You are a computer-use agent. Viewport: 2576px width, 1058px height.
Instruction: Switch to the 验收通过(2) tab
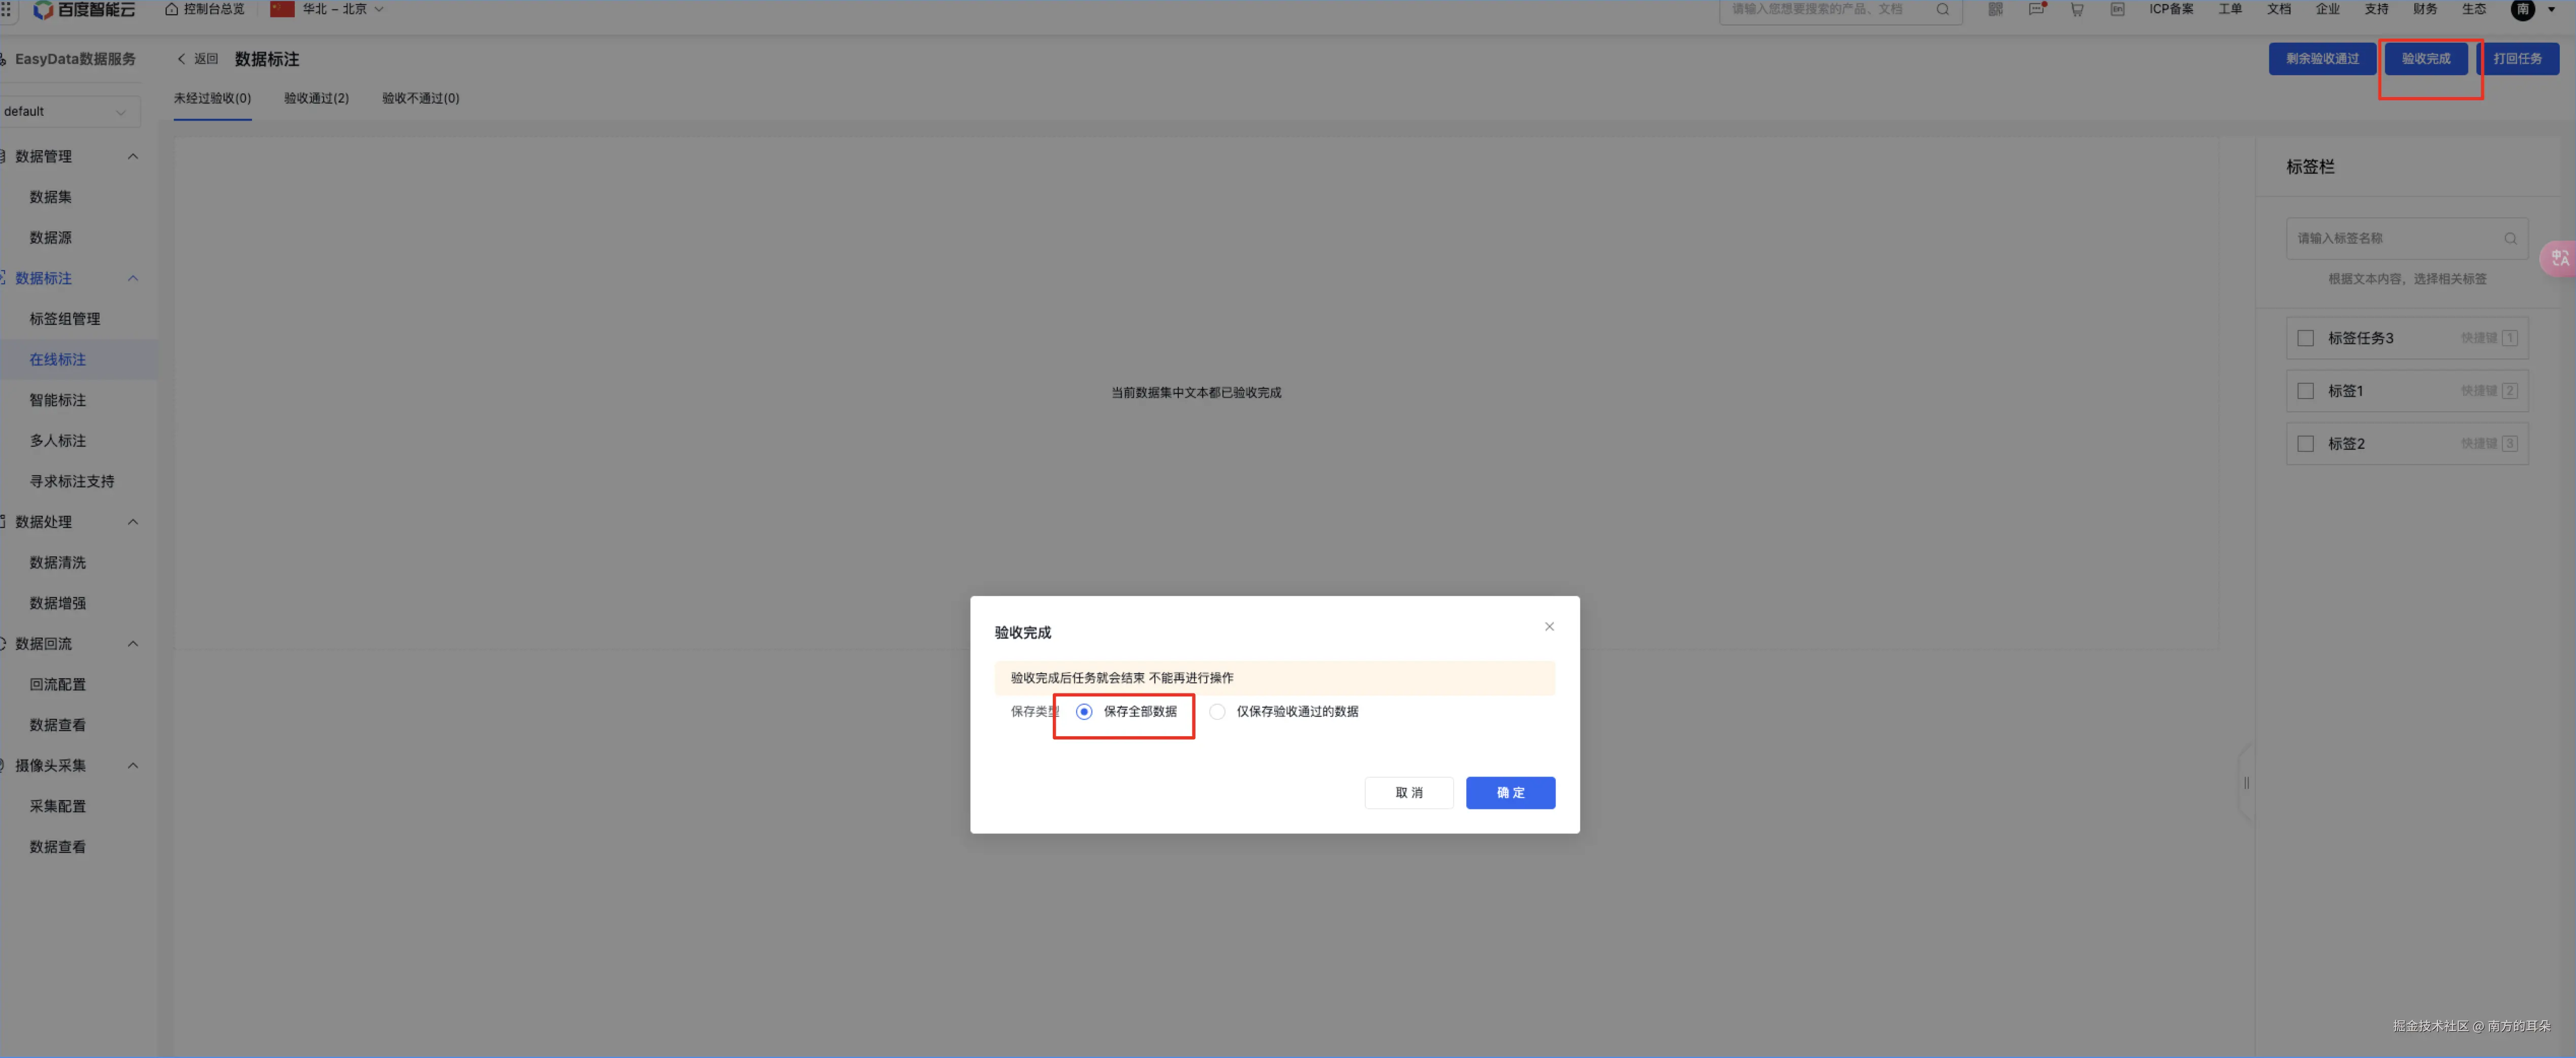(x=316, y=98)
